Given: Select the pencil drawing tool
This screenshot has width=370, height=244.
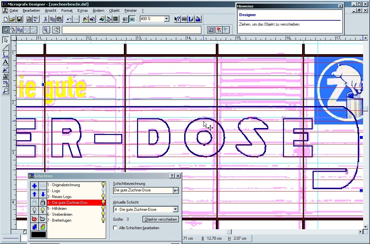Looking at the screenshot, I should pyautogui.click(x=6, y=48).
